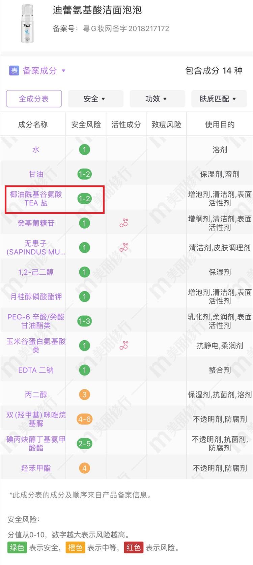Click the active-ingredient icon for 癸基葡糖苷
253x565 pixels.
click(x=124, y=223)
